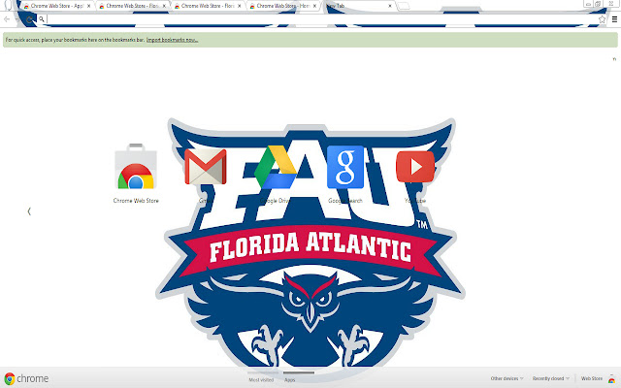Switch to the 'Chrome Web Store - Flori' third tab
621x388 pixels.
(208, 6)
